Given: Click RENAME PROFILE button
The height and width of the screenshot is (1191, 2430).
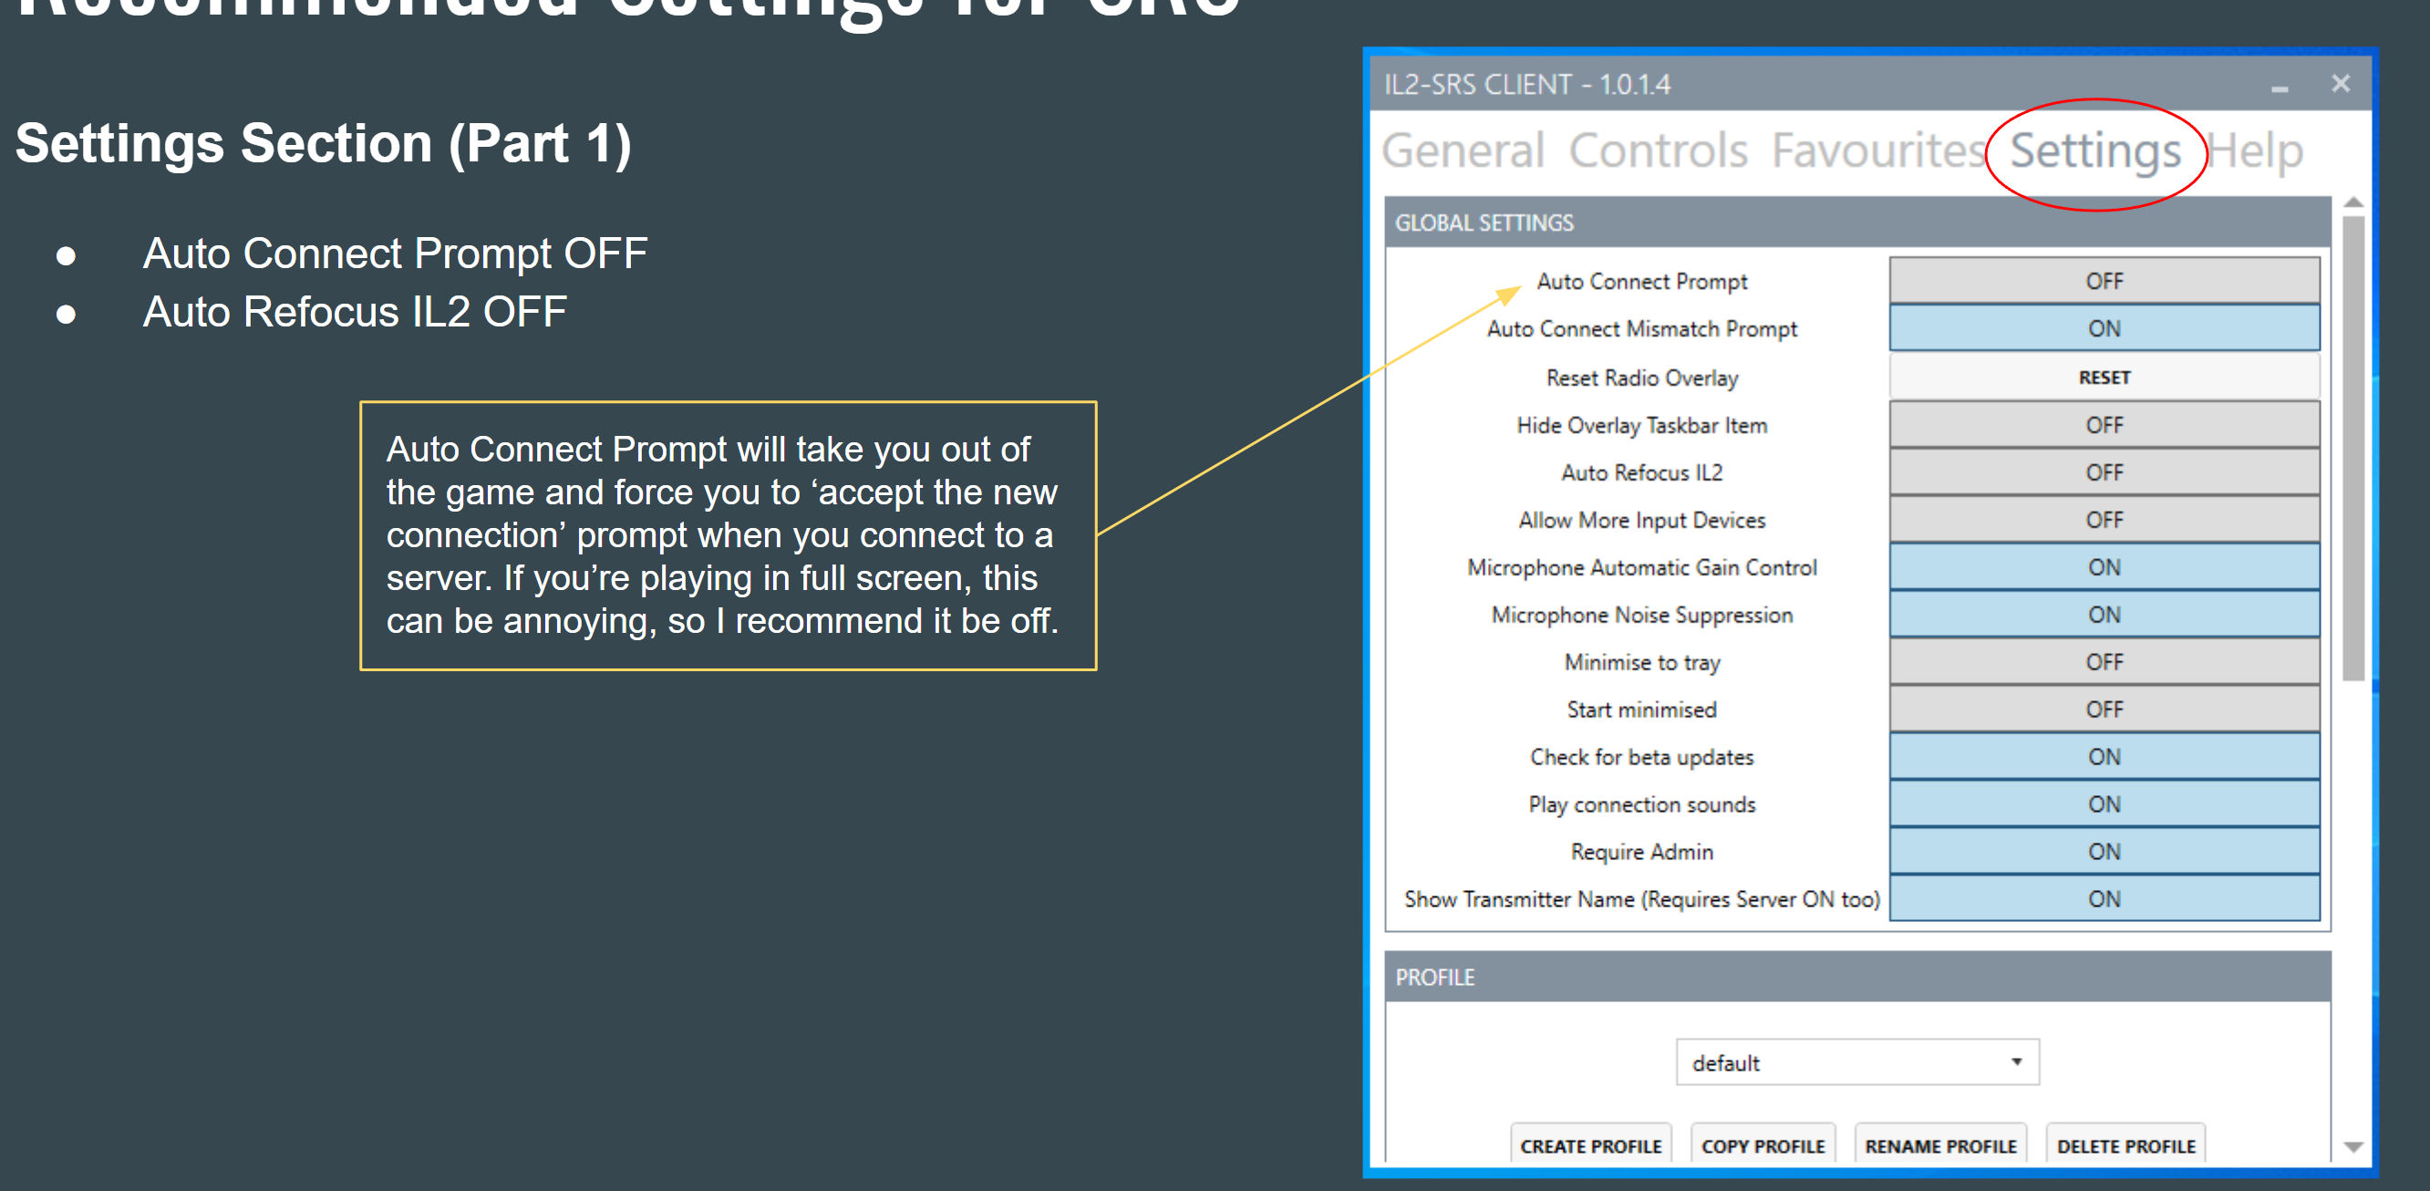Looking at the screenshot, I should tap(1940, 1145).
